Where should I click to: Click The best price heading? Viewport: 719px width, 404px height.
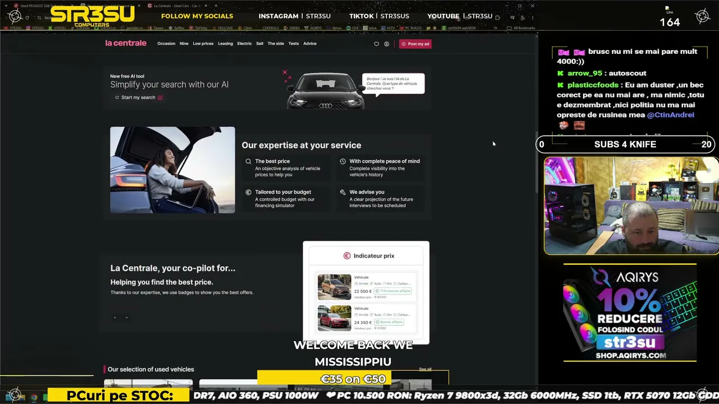pyautogui.click(x=272, y=161)
